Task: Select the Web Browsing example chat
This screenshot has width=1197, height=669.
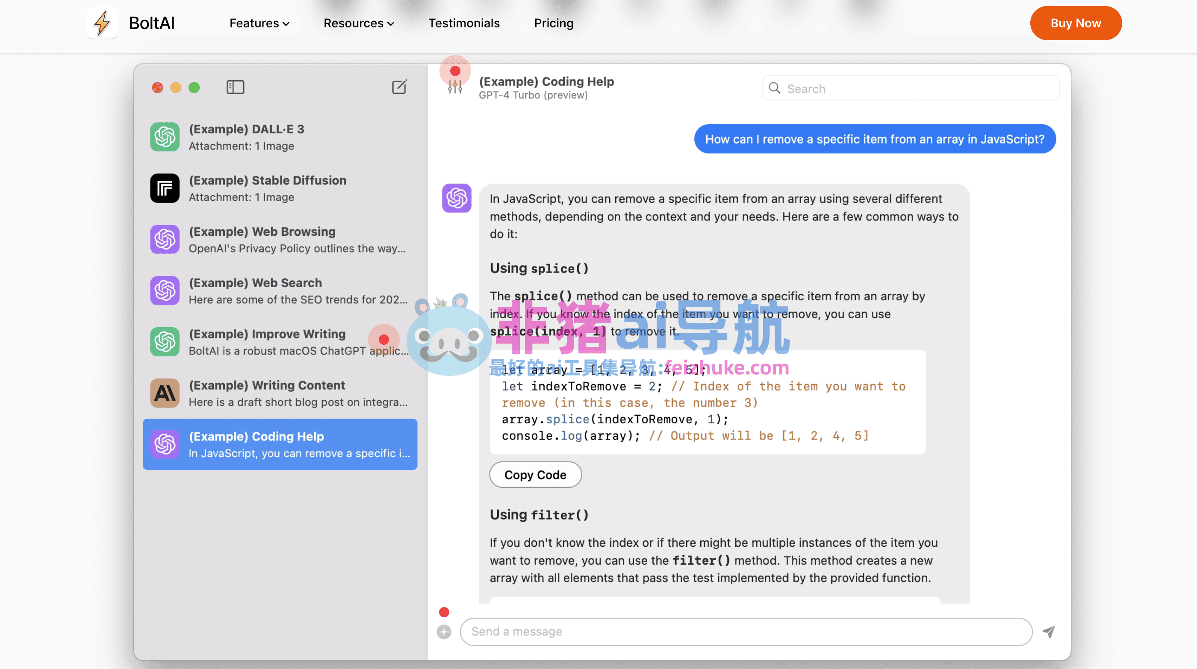Action: tap(280, 240)
